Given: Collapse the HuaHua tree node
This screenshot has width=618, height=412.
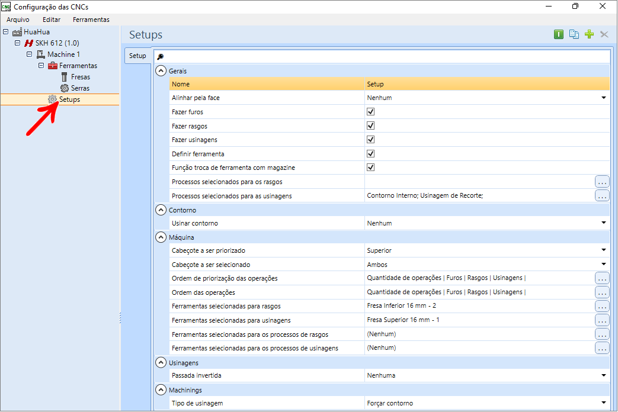Looking at the screenshot, I should pos(5,31).
